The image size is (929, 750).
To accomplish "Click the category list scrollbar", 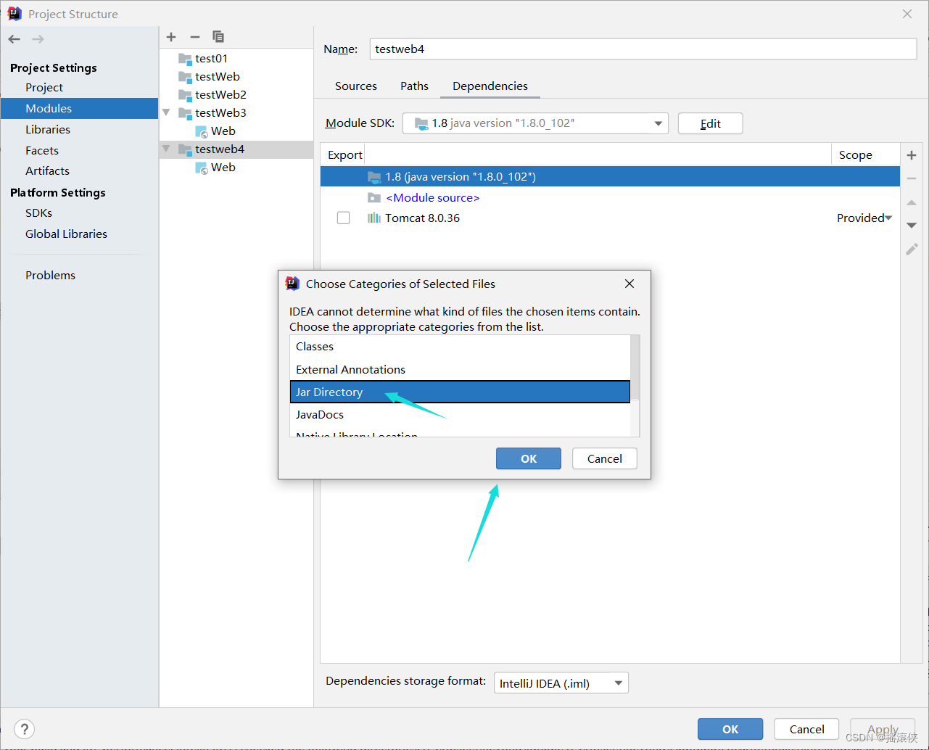I will point(635,368).
